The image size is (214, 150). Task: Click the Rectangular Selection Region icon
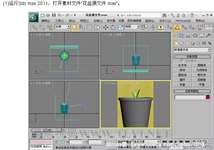[x=90, y=28]
